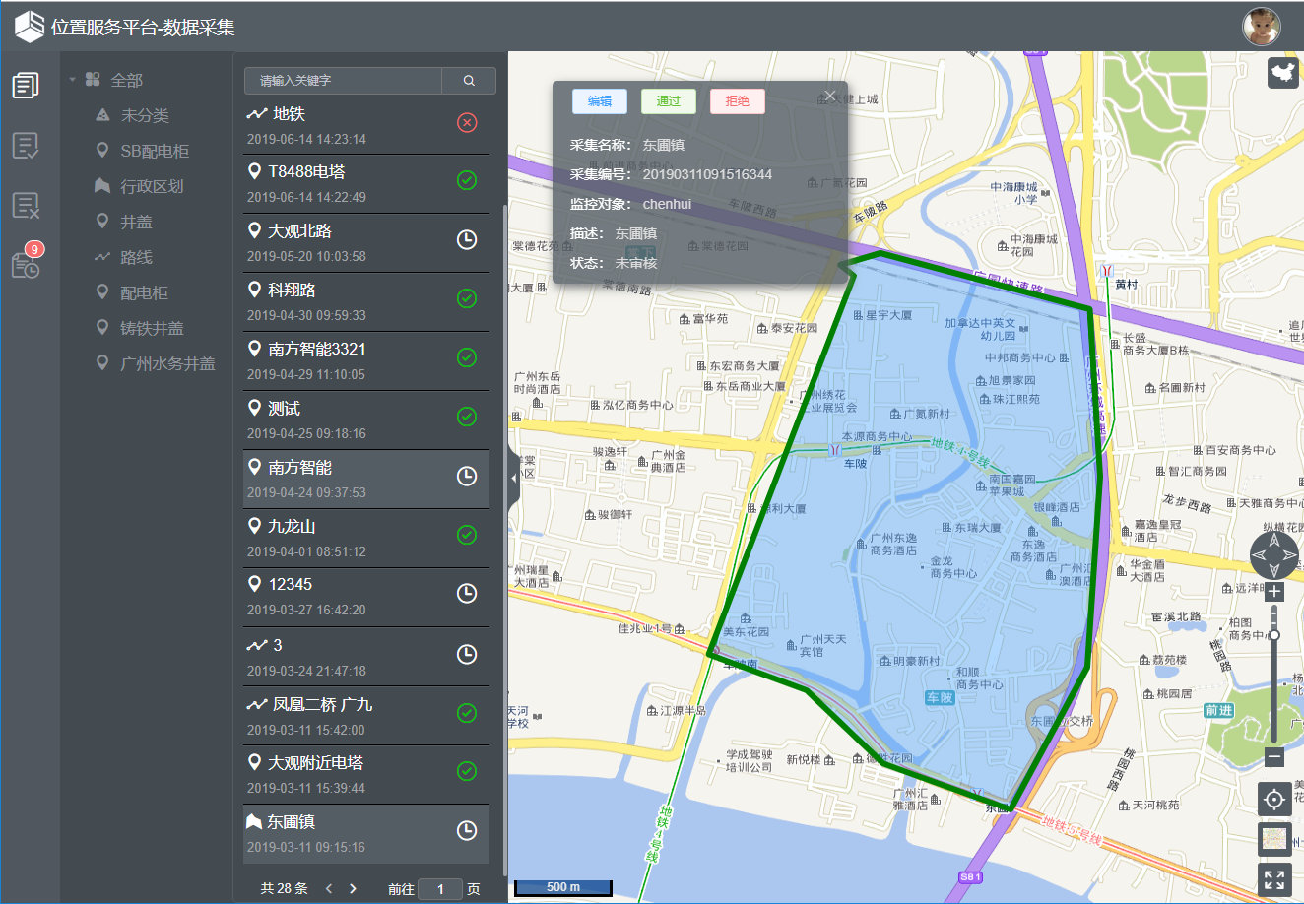
Task: Open the approved records sidebar icon
Action: tap(26, 146)
